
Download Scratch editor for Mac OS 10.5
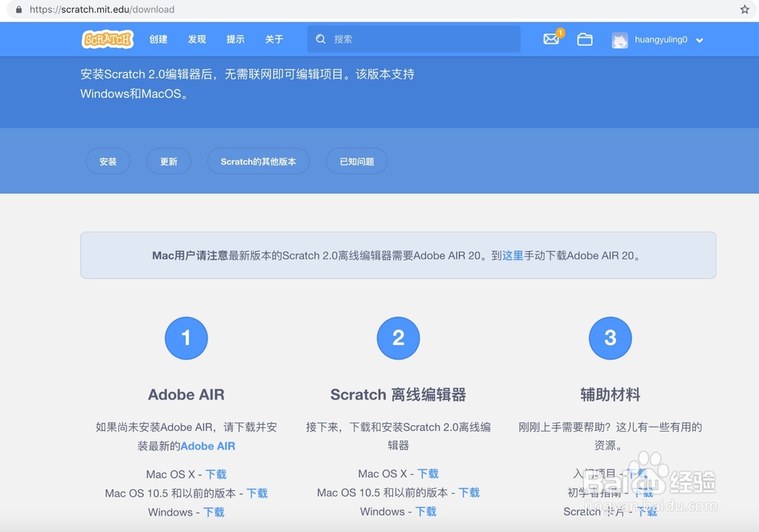[469, 493]
